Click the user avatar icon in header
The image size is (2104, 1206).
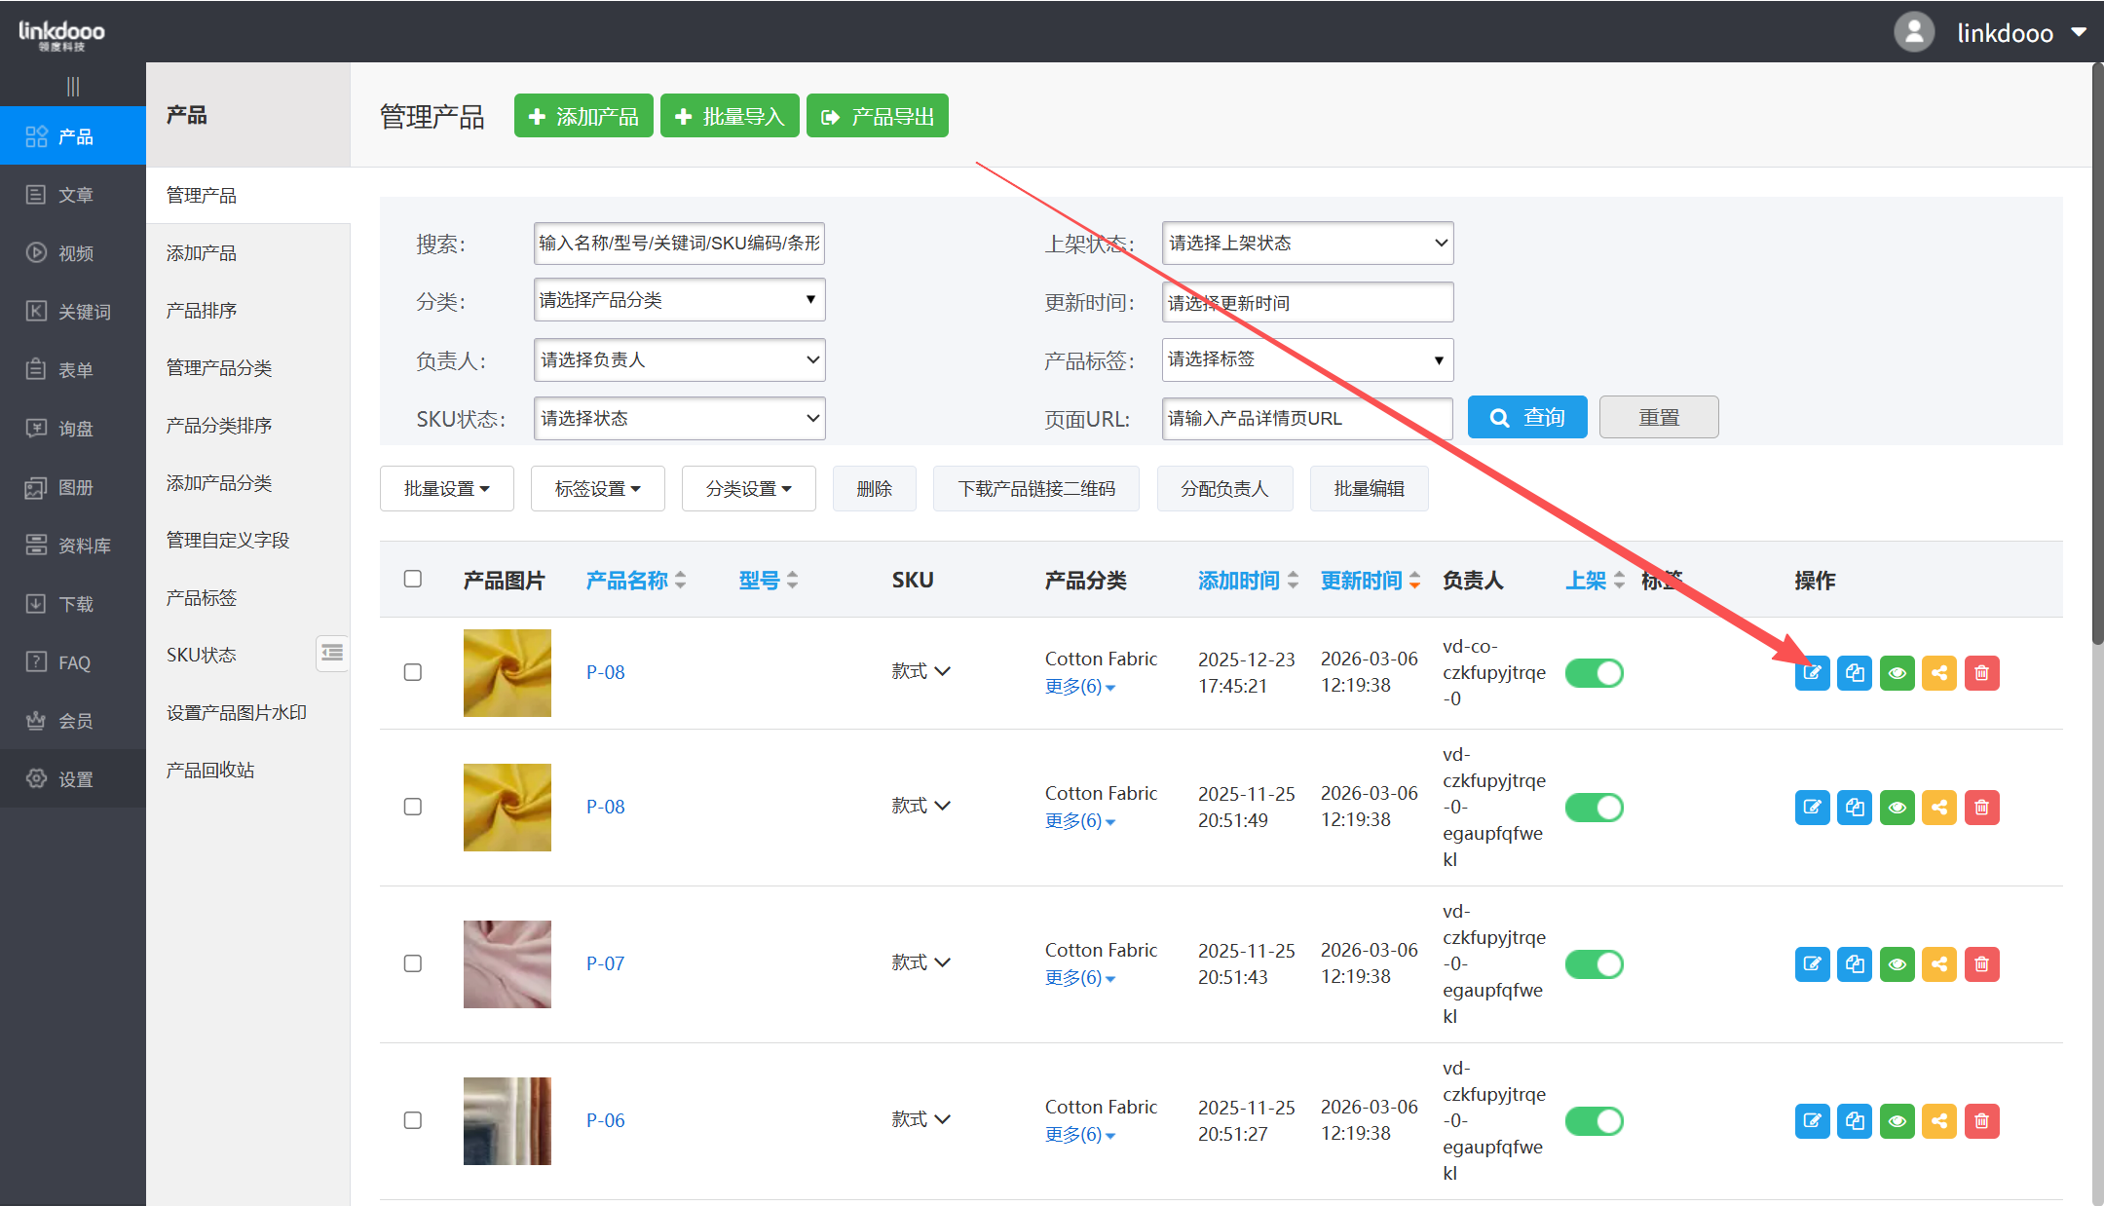point(1913,32)
